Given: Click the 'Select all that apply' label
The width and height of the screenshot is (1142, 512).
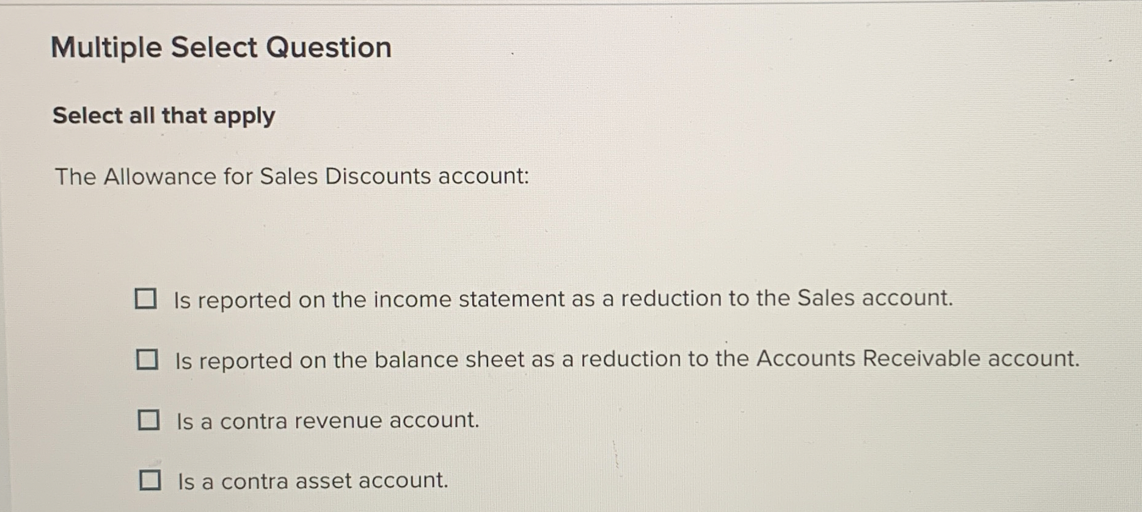Looking at the screenshot, I should click(163, 116).
